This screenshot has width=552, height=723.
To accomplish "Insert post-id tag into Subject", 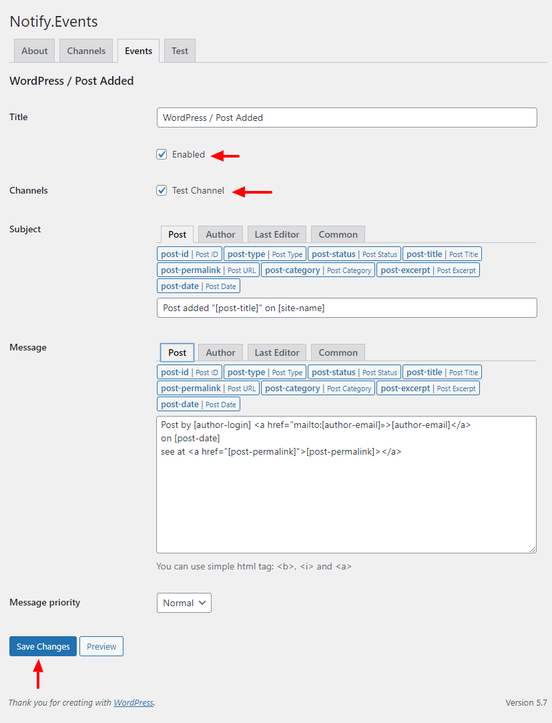I will coord(190,254).
